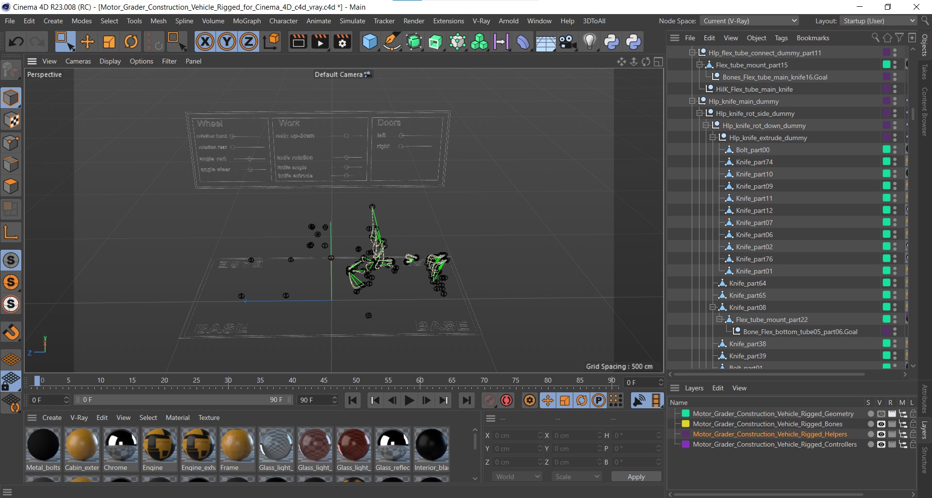Click Record Active Objects keyframe button
The width and height of the screenshot is (932, 498).
[x=489, y=400]
